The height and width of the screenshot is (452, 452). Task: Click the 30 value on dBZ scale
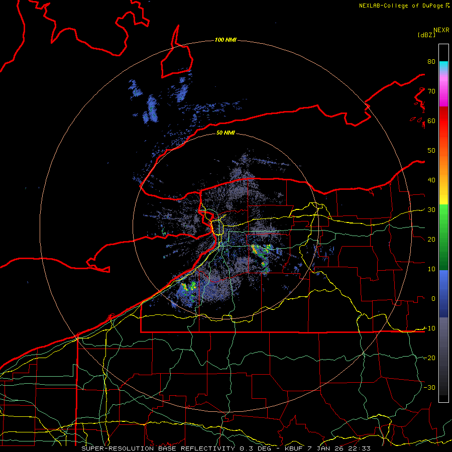coord(431,209)
